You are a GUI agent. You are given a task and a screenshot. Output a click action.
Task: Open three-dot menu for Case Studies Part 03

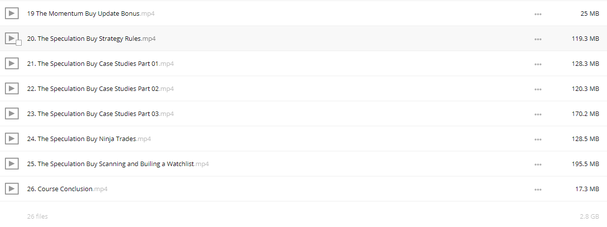538,114
